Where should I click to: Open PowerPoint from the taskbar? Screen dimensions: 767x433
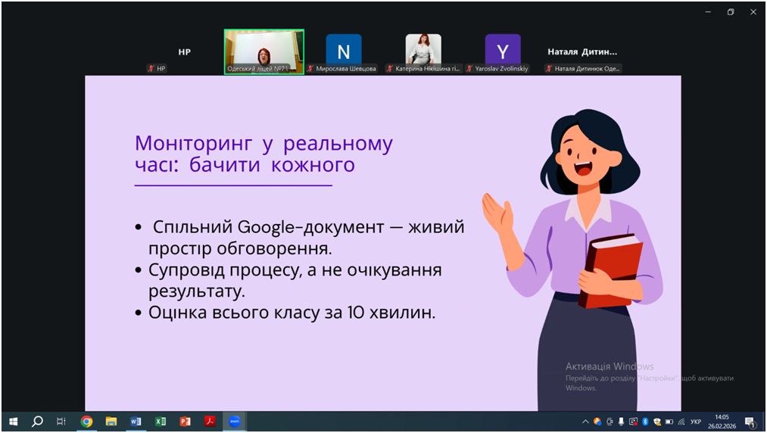[185, 422]
